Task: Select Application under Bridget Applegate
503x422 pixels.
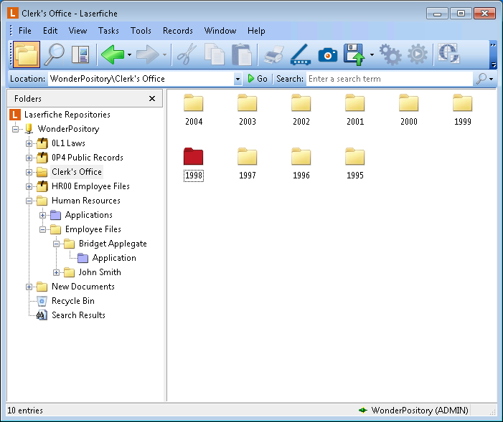Action: click(x=114, y=258)
